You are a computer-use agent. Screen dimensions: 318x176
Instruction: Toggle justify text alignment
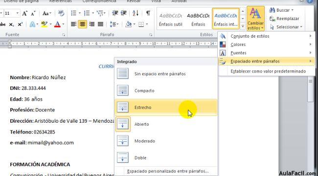(x=101, y=24)
